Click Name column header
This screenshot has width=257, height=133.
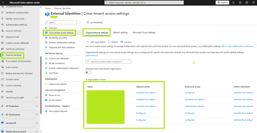(90, 87)
